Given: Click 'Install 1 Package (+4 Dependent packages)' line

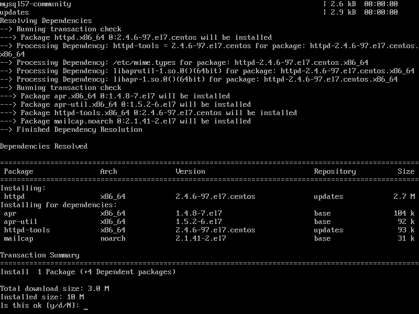Looking at the screenshot, I should pyautogui.click(x=88, y=272).
